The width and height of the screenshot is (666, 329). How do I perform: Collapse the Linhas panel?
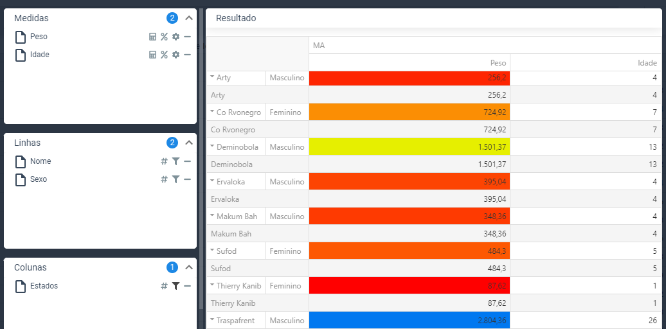coord(189,143)
